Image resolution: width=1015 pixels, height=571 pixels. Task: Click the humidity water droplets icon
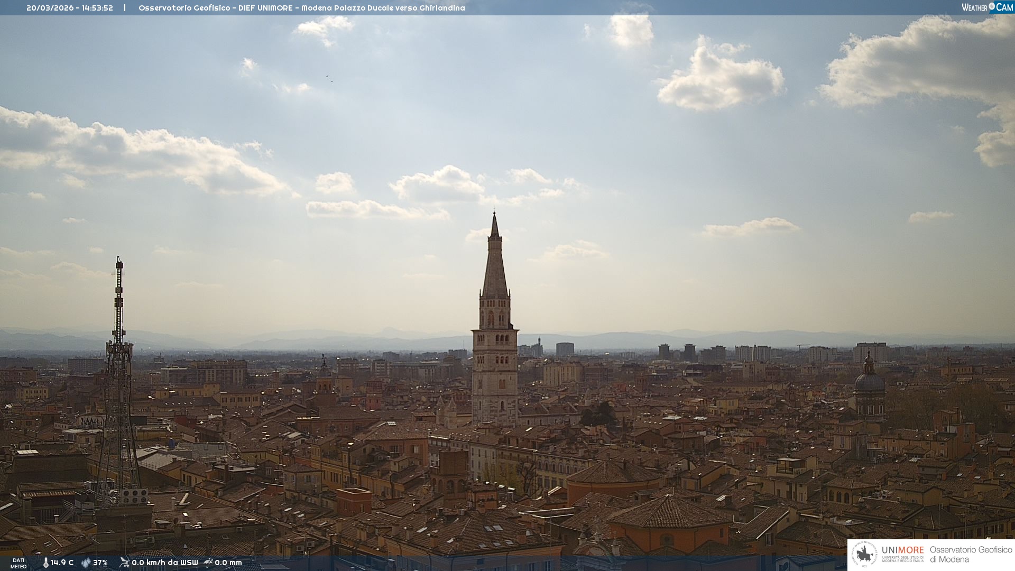(x=86, y=563)
